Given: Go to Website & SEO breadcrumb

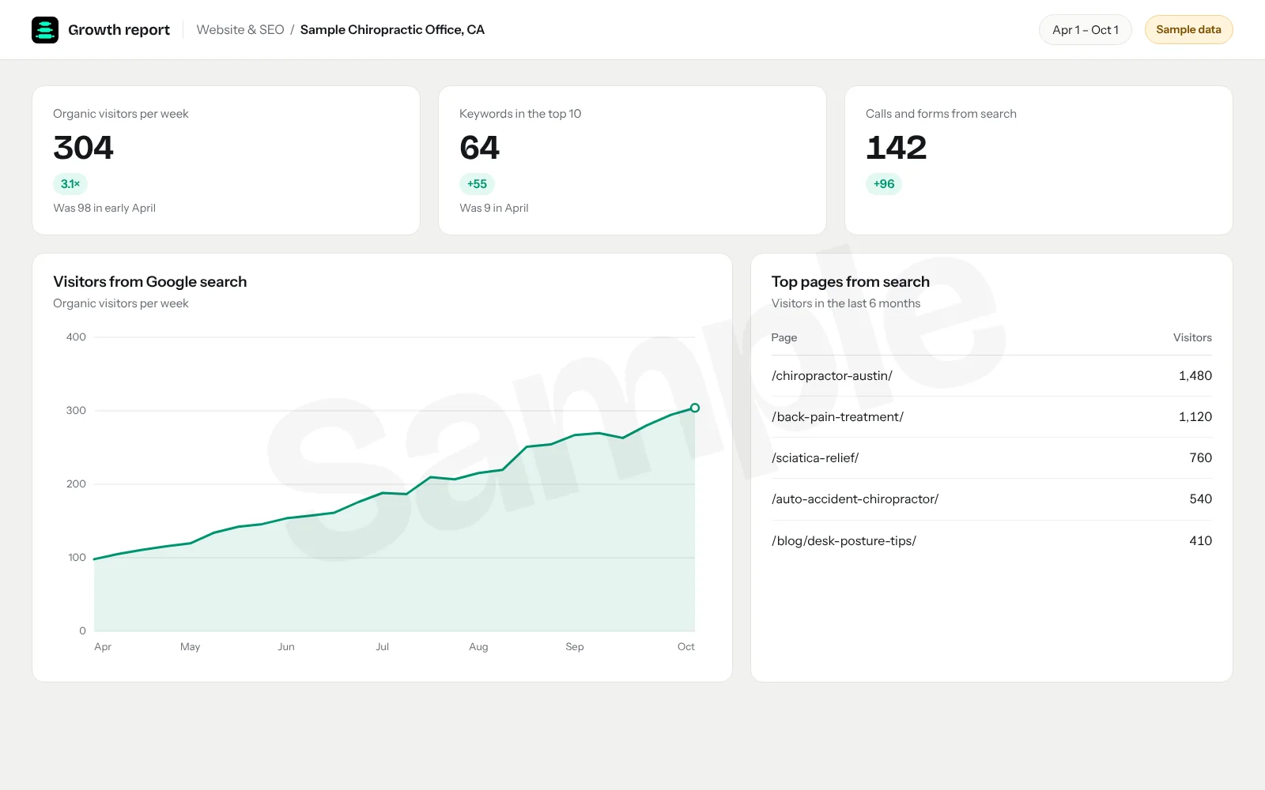Looking at the screenshot, I should (240, 30).
